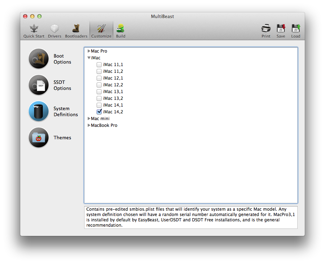Click the 'Themes' sidebar label
325x264 pixels.
click(x=62, y=138)
